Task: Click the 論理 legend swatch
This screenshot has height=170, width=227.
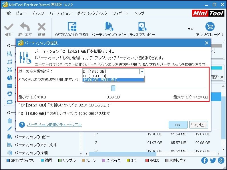Action: point(42,161)
